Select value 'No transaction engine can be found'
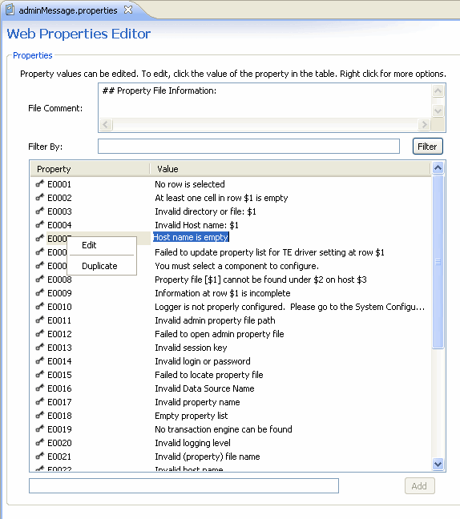The height and width of the screenshot is (519, 460). (224, 429)
